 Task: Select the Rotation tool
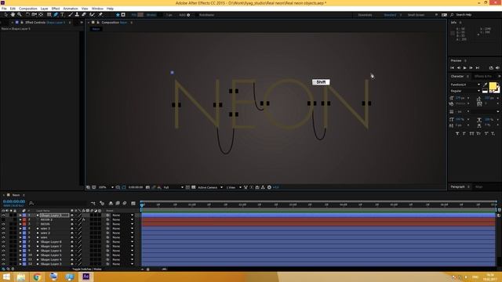point(27,15)
